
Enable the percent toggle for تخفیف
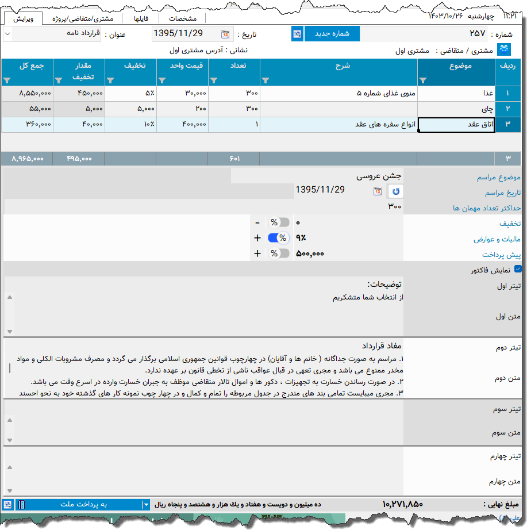pos(281,222)
